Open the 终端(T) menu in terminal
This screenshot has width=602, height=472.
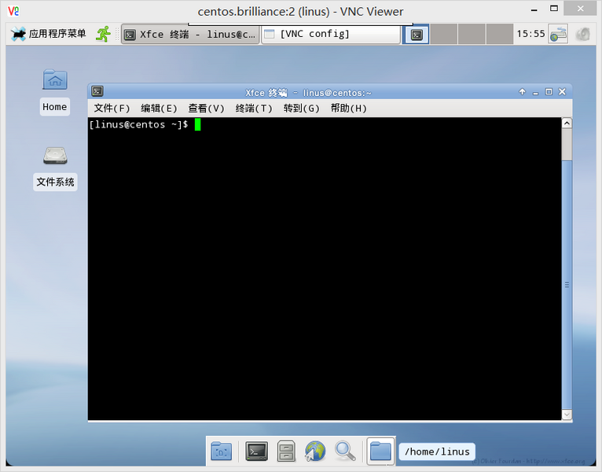[x=254, y=109]
